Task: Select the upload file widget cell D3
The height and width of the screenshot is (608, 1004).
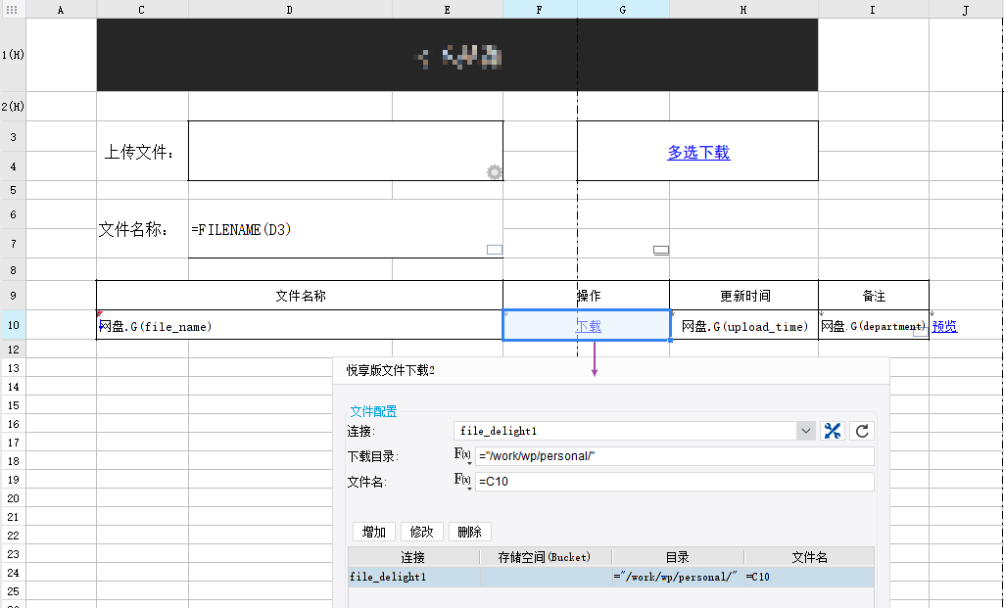Action: pyautogui.click(x=346, y=151)
